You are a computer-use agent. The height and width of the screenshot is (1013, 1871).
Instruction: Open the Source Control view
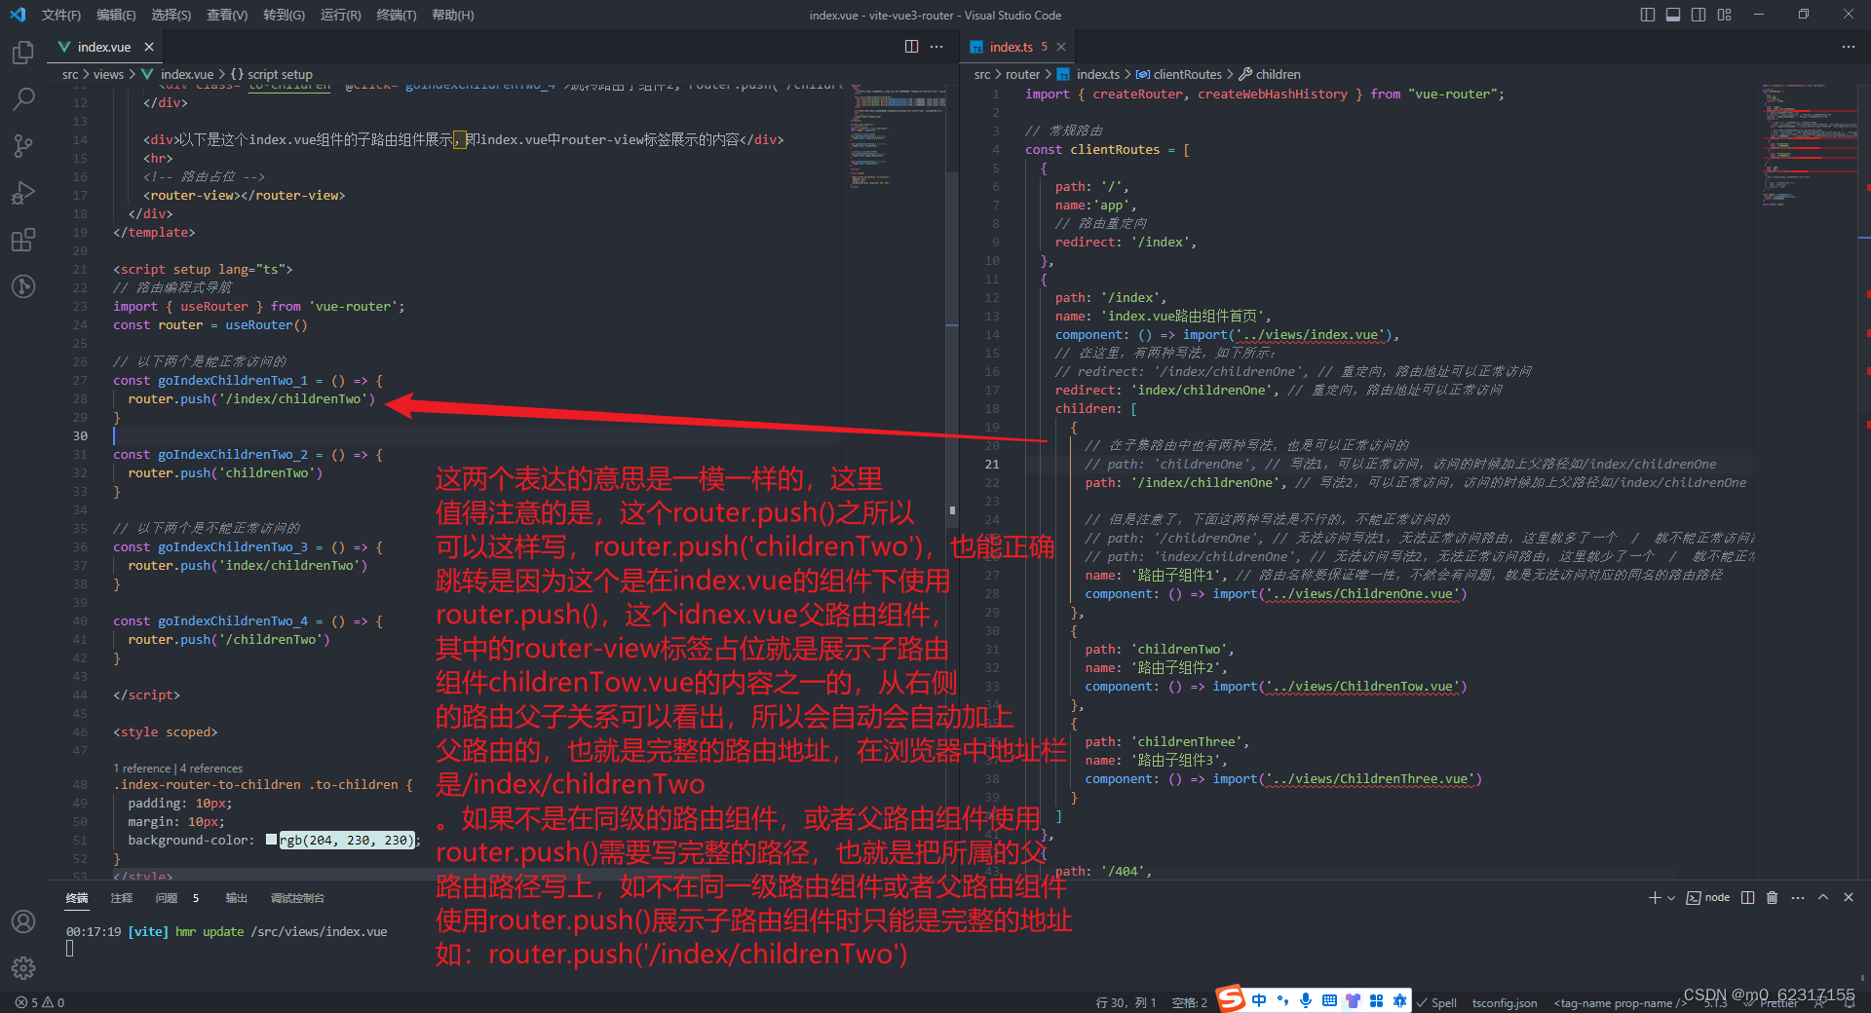coord(23,146)
